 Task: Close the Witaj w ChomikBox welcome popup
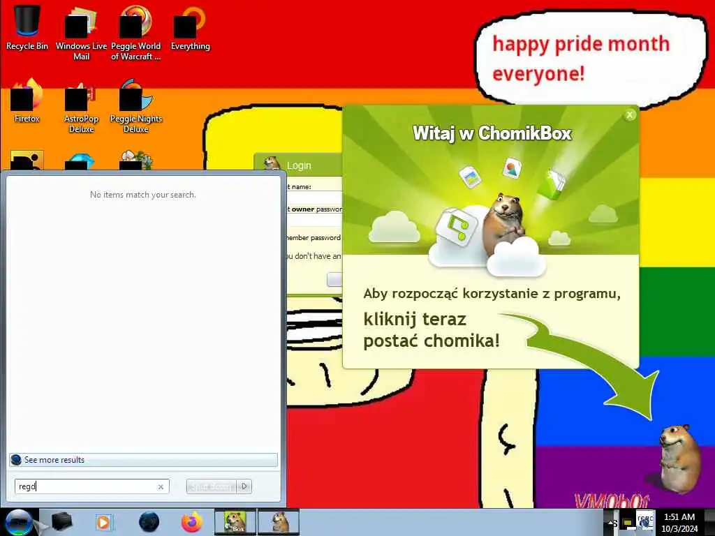630,115
